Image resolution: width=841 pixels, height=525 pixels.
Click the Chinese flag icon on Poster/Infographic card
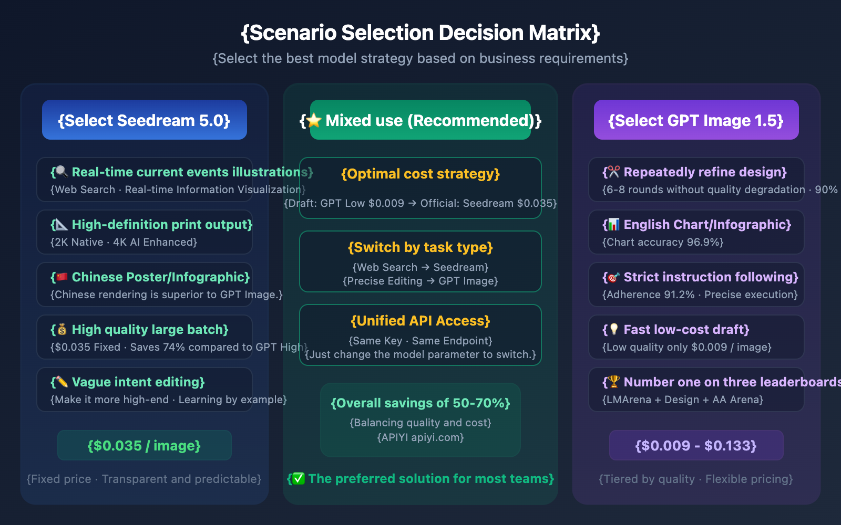click(x=61, y=277)
